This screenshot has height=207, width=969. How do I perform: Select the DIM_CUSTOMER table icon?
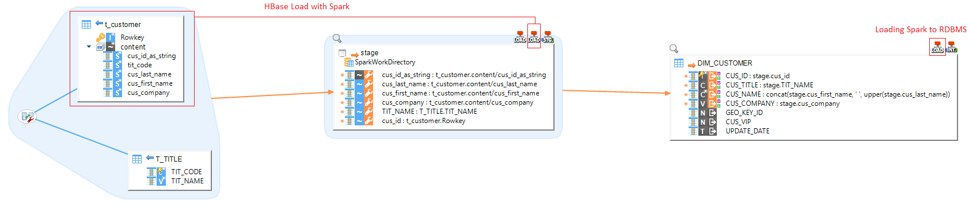coord(679,63)
